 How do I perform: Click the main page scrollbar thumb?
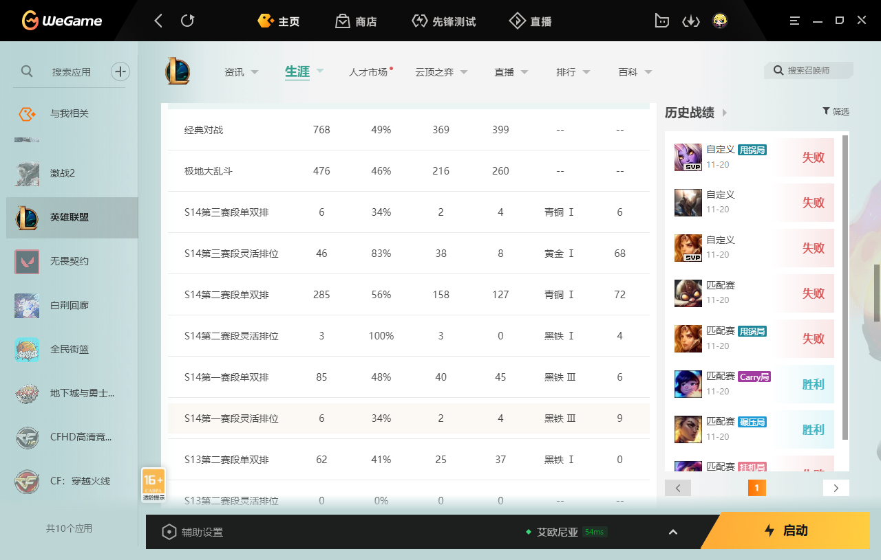pos(877,292)
